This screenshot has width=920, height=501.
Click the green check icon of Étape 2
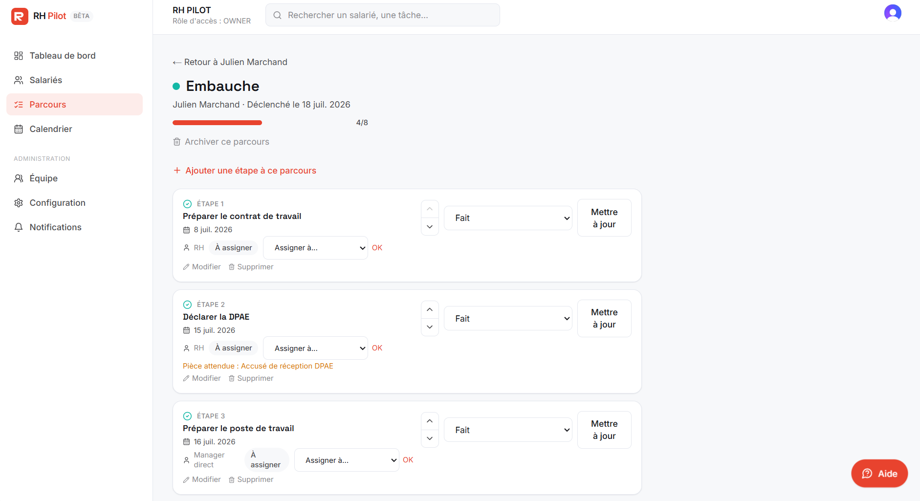tap(187, 305)
